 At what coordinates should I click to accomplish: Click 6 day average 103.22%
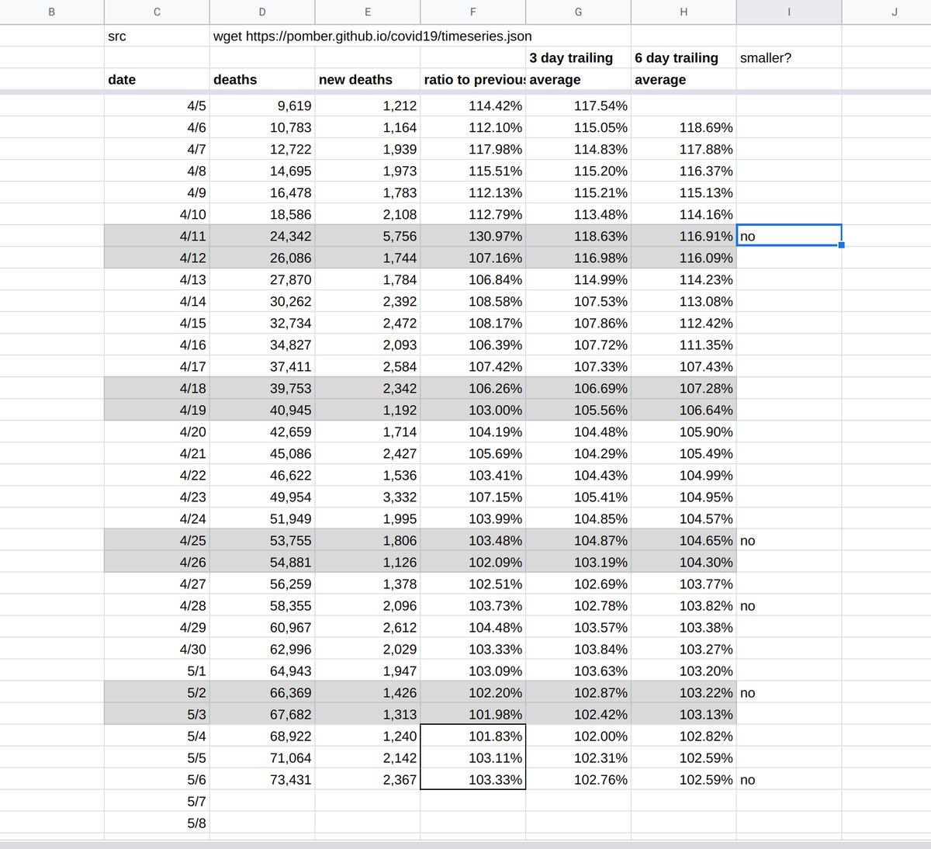(x=684, y=692)
